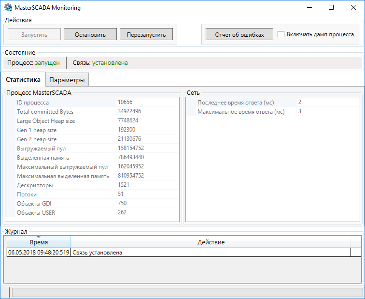
Task: Select the descriptors value 1521
Action: click(124, 185)
